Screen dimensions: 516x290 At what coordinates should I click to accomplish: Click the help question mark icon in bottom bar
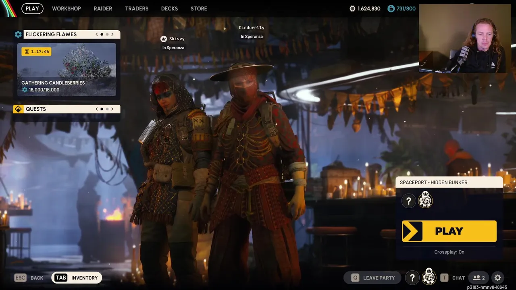click(412, 278)
